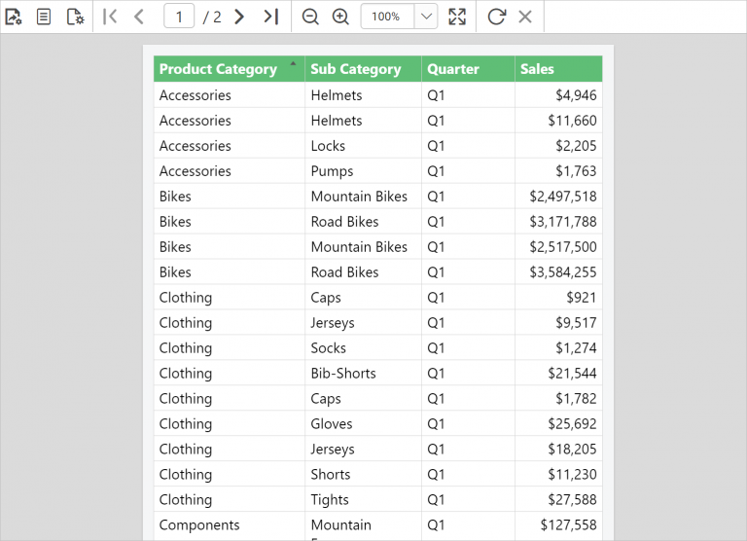Go to the first page
The image size is (747, 541).
[x=110, y=17]
